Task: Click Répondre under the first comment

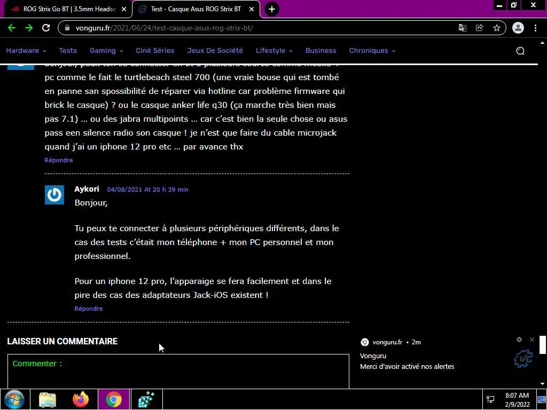Action: coord(59,160)
